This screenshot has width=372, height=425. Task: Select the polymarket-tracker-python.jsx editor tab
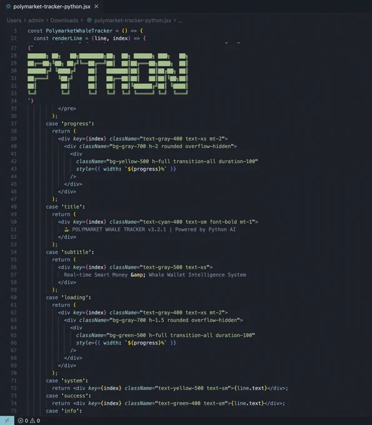click(x=51, y=6)
